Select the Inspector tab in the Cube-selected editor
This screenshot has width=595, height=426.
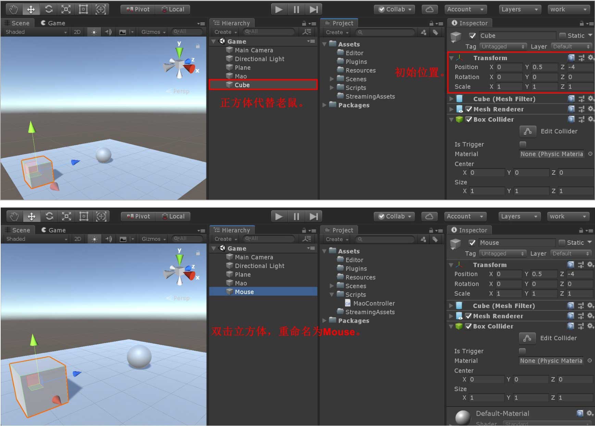coord(469,23)
